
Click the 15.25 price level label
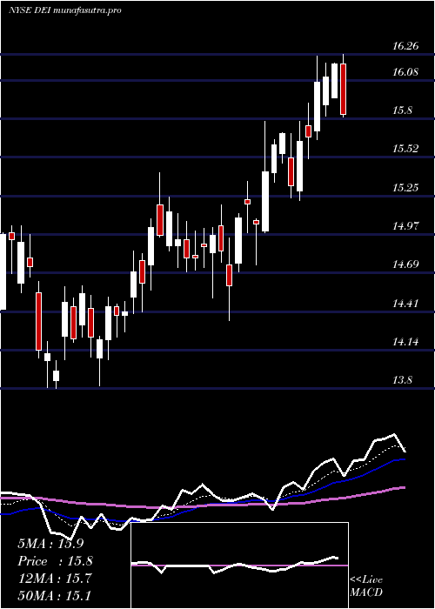click(405, 188)
